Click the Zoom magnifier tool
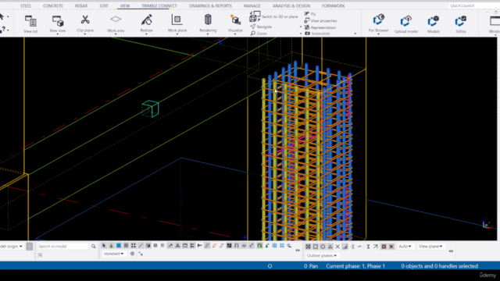The width and height of the screenshot is (500, 281). pos(259,33)
